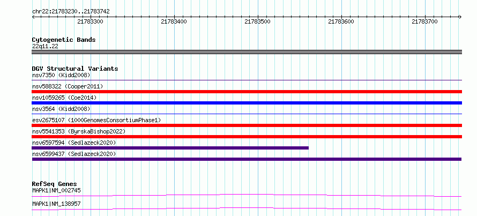Click the chr22:21783230..21783742 coordinate label

click(x=71, y=12)
